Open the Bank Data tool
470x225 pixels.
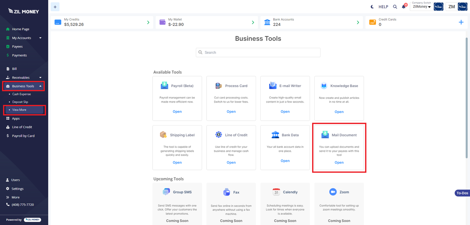[x=285, y=161]
